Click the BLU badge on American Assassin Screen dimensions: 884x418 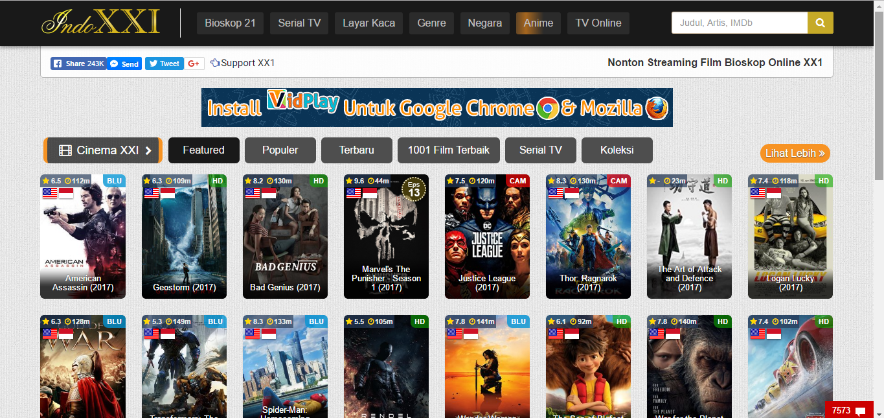click(x=114, y=181)
